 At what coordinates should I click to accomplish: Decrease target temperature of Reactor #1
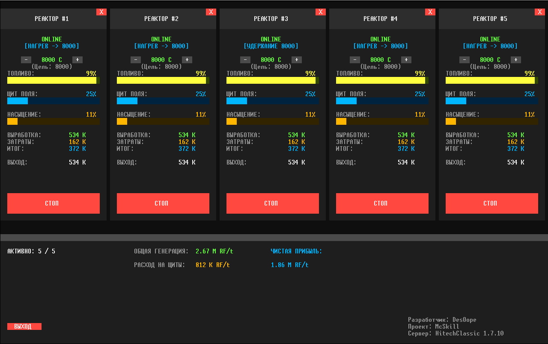coord(26,60)
